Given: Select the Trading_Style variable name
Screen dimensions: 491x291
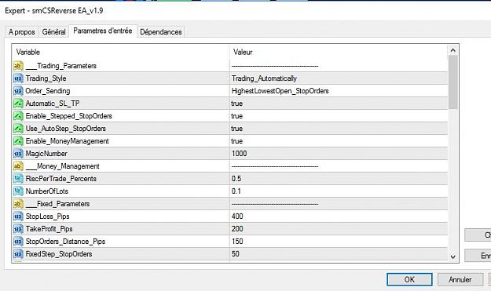Looking at the screenshot, I should coord(46,78).
